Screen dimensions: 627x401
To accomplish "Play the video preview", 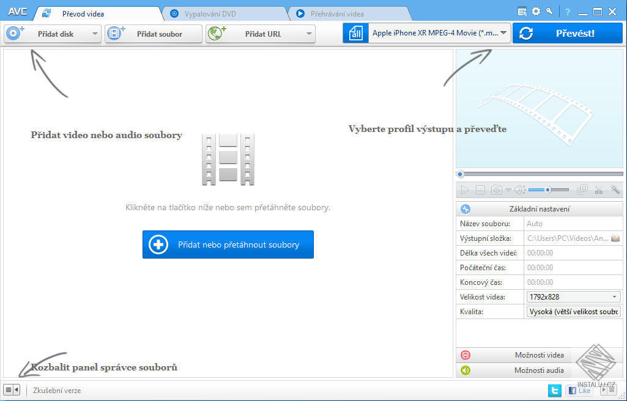I will (465, 190).
